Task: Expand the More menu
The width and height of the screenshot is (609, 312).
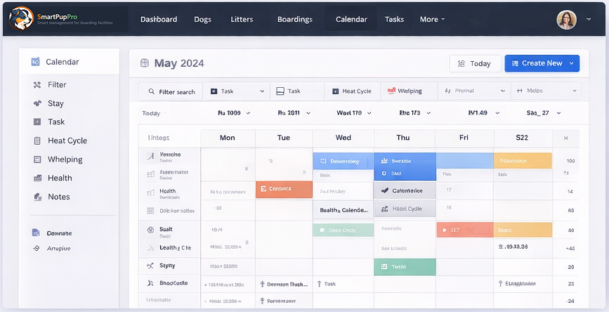Action: pyautogui.click(x=432, y=19)
